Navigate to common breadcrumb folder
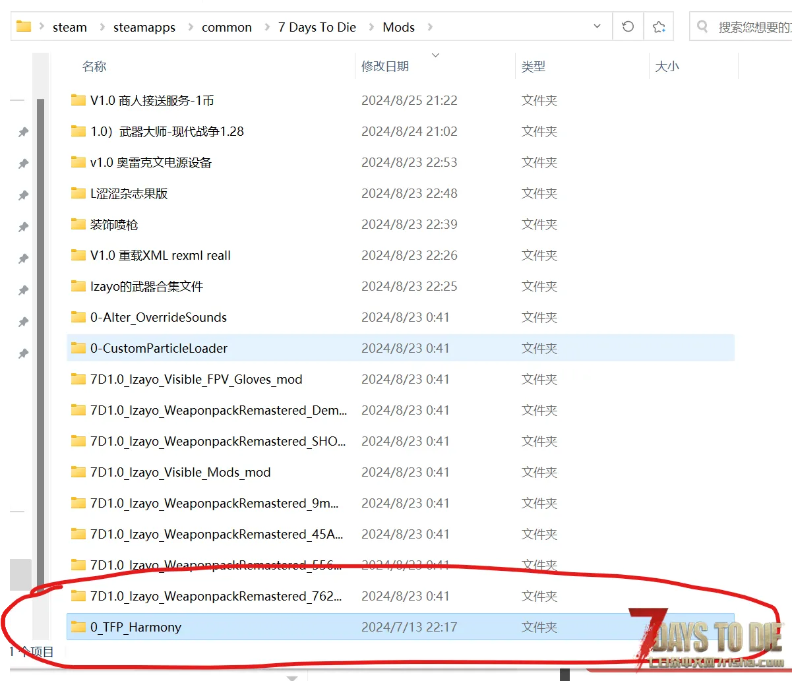The width and height of the screenshot is (792, 681). (226, 27)
